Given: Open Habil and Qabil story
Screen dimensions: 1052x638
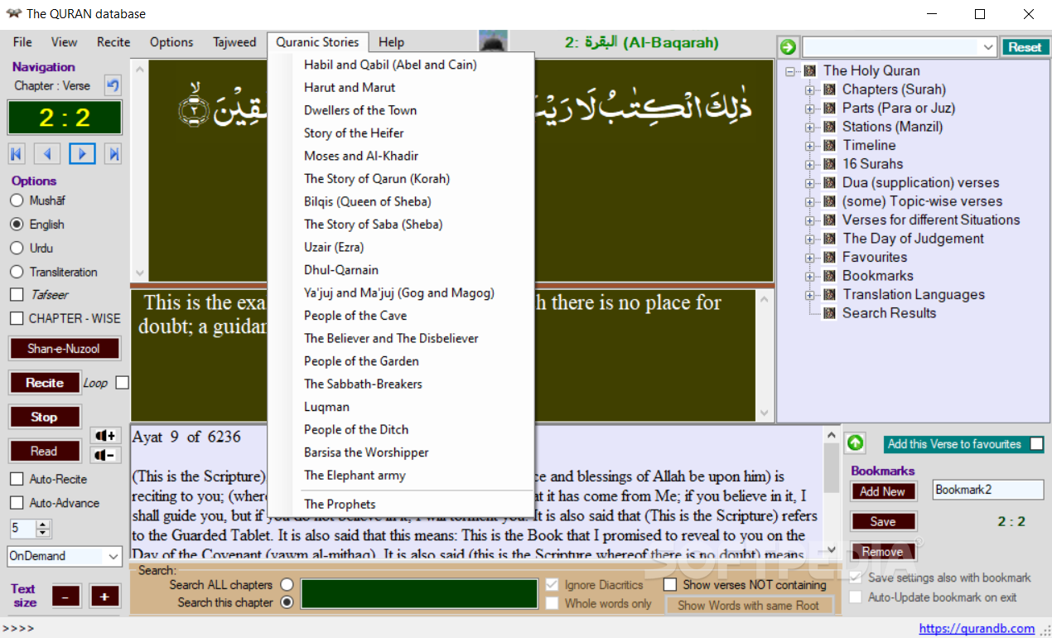Looking at the screenshot, I should coord(390,65).
